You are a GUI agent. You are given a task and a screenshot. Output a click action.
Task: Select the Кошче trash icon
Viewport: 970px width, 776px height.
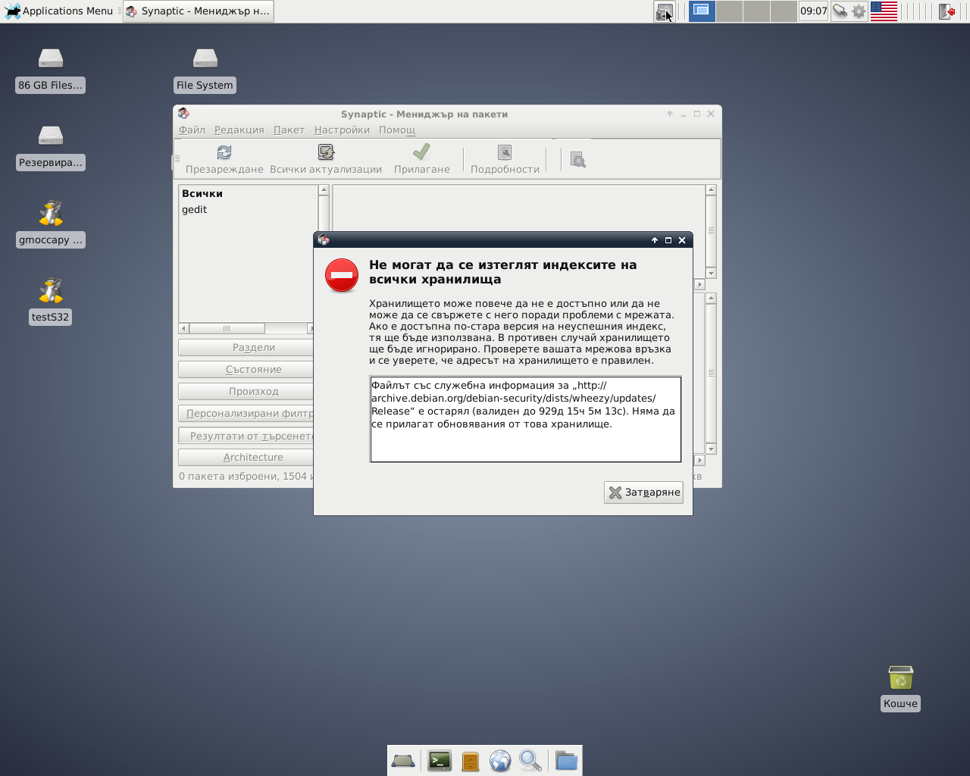pyautogui.click(x=900, y=688)
